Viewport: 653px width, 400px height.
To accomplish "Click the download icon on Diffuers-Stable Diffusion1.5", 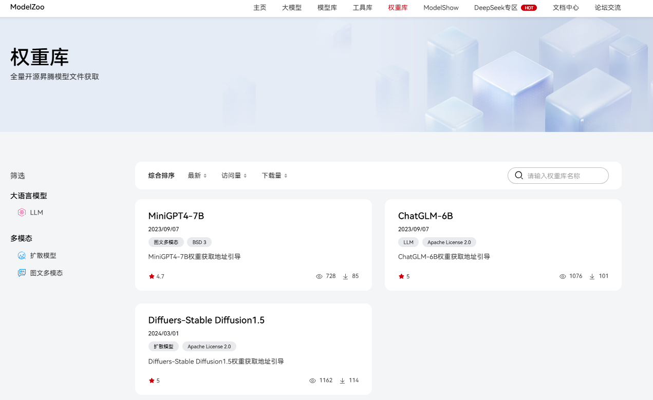I will point(342,380).
